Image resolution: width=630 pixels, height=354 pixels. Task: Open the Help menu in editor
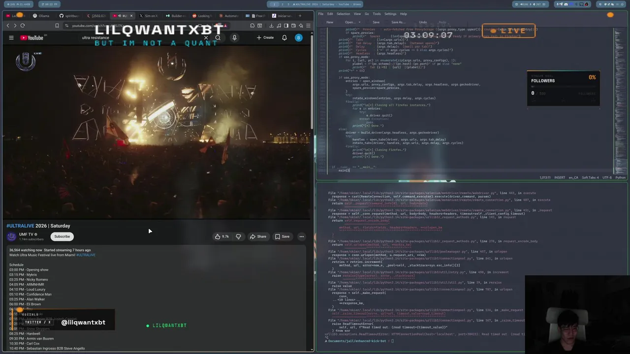(403, 14)
